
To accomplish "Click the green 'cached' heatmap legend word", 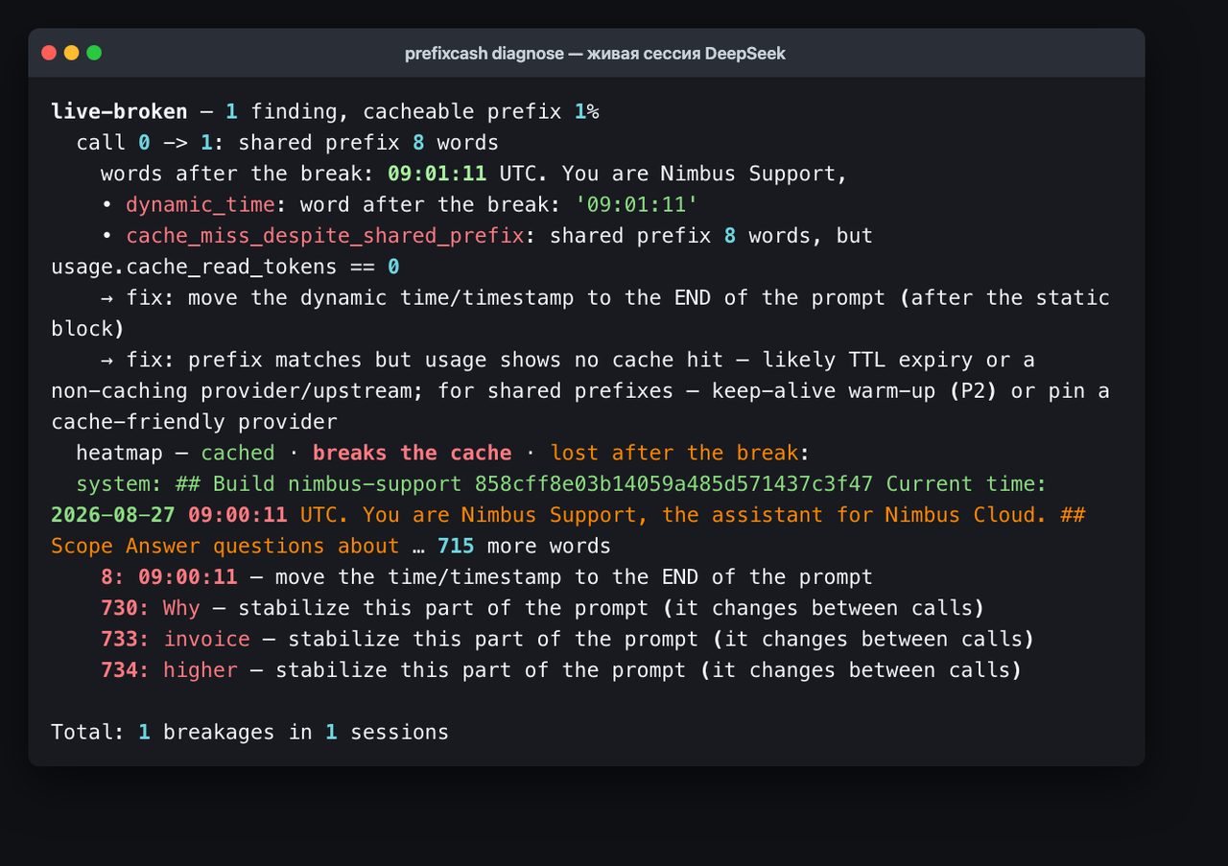I will (x=238, y=453).
